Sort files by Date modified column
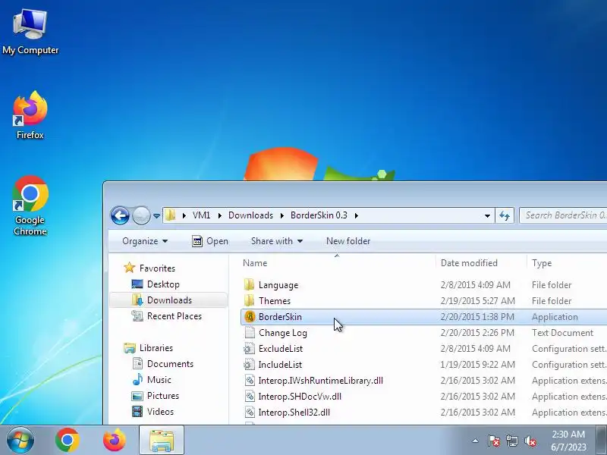Image resolution: width=607 pixels, height=455 pixels. click(469, 263)
